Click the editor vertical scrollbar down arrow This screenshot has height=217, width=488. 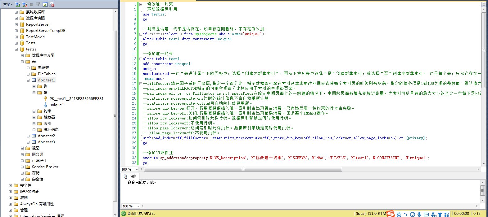[484, 164]
